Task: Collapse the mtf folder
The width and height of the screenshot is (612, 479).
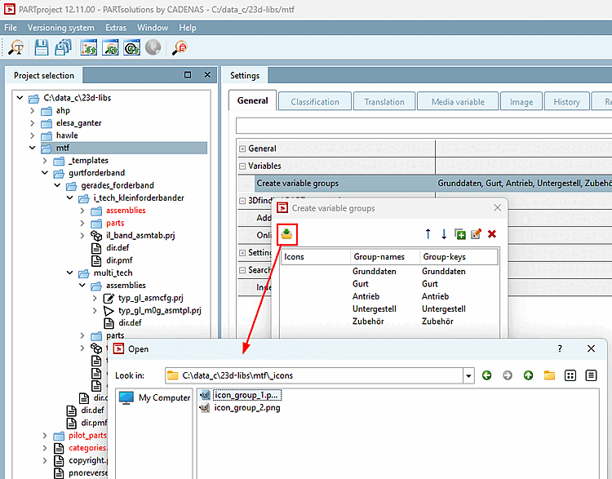Action: [x=33, y=148]
